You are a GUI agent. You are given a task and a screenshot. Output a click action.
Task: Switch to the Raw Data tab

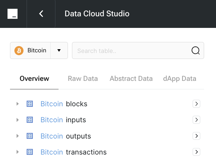[x=83, y=79]
